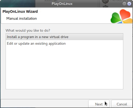Click the 'Manual installation' subtitle text

(21, 18)
